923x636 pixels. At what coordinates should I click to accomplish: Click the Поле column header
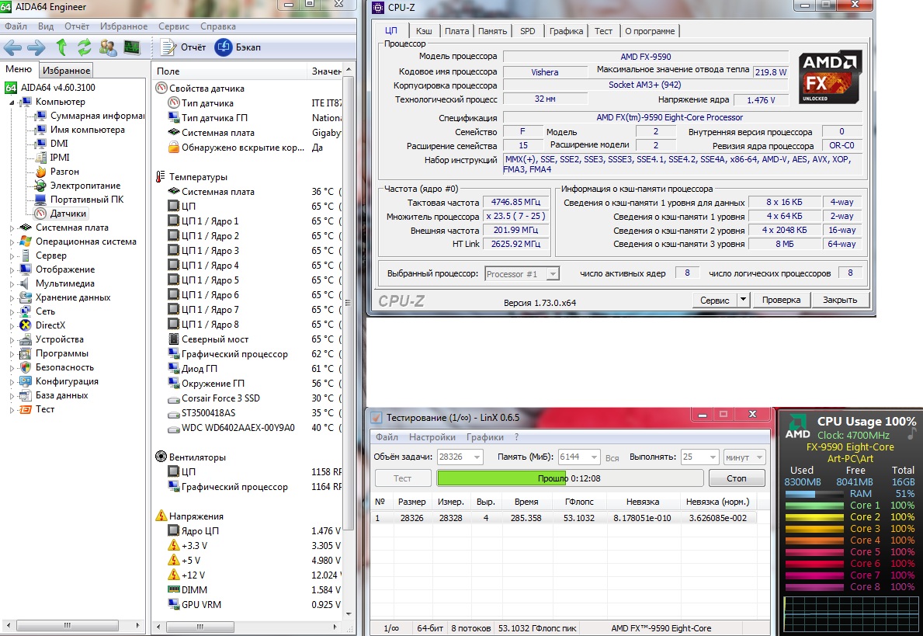click(229, 71)
